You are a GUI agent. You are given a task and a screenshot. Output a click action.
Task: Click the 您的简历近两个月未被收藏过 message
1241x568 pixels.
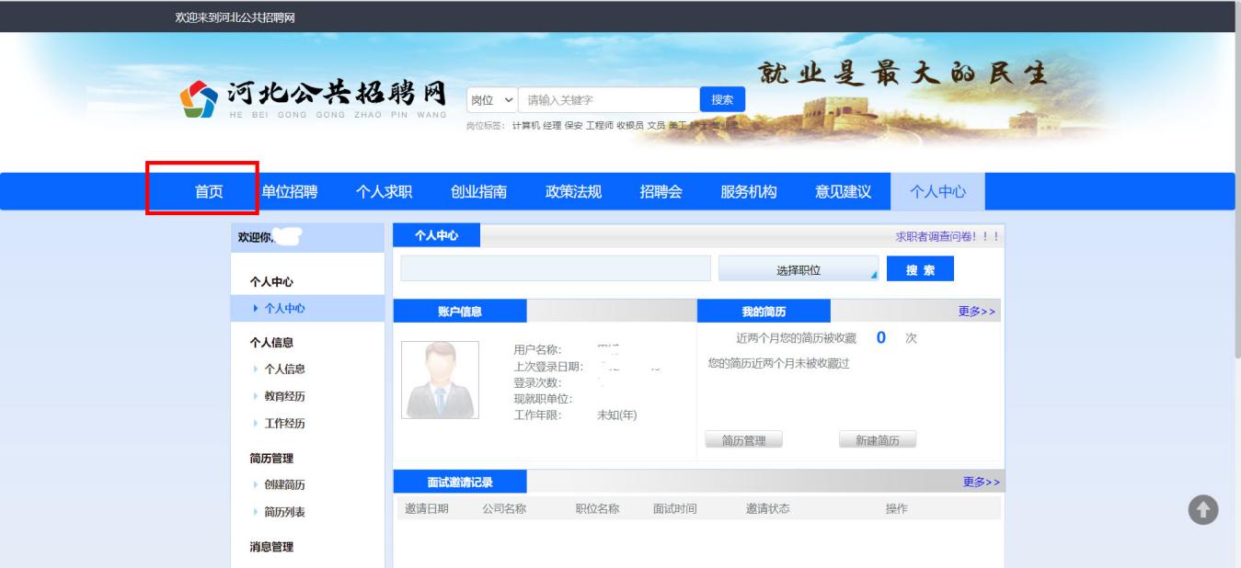[x=778, y=363]
